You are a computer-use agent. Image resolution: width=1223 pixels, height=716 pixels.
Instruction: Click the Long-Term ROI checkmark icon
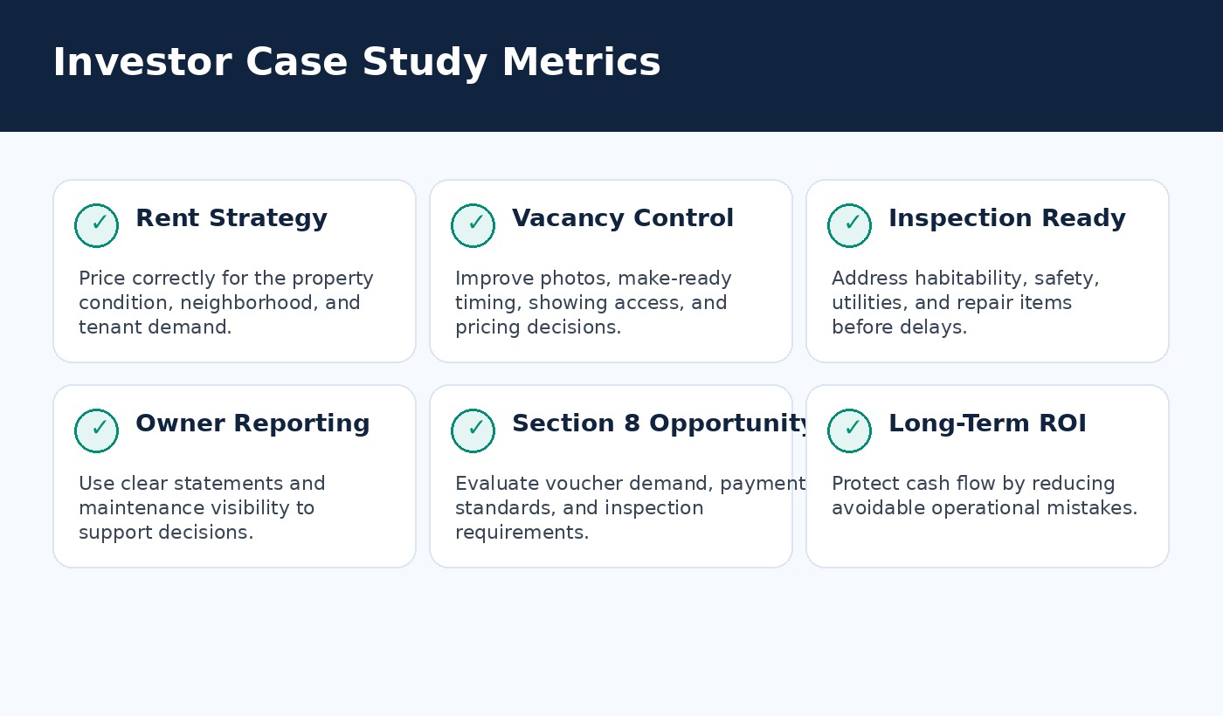[849, 430]
